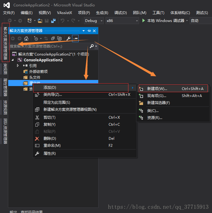
Task: Open the 团队(M) menu
Action: click(x=140, y=13)
